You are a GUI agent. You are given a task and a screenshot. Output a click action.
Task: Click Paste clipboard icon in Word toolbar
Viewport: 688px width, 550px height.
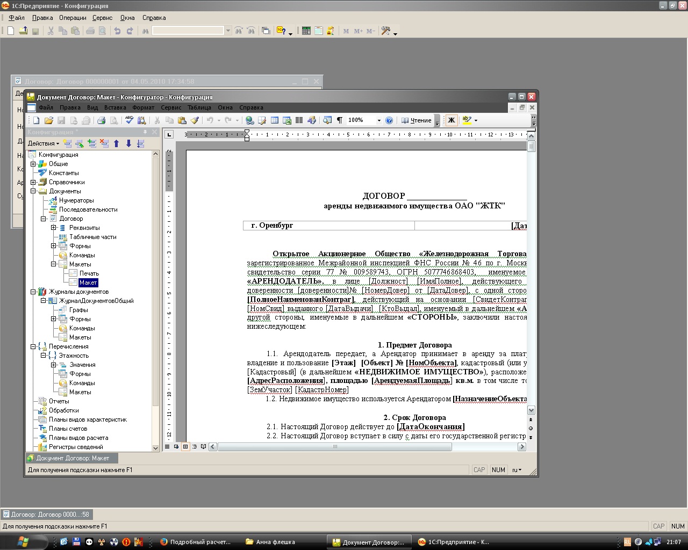(182, 120)
